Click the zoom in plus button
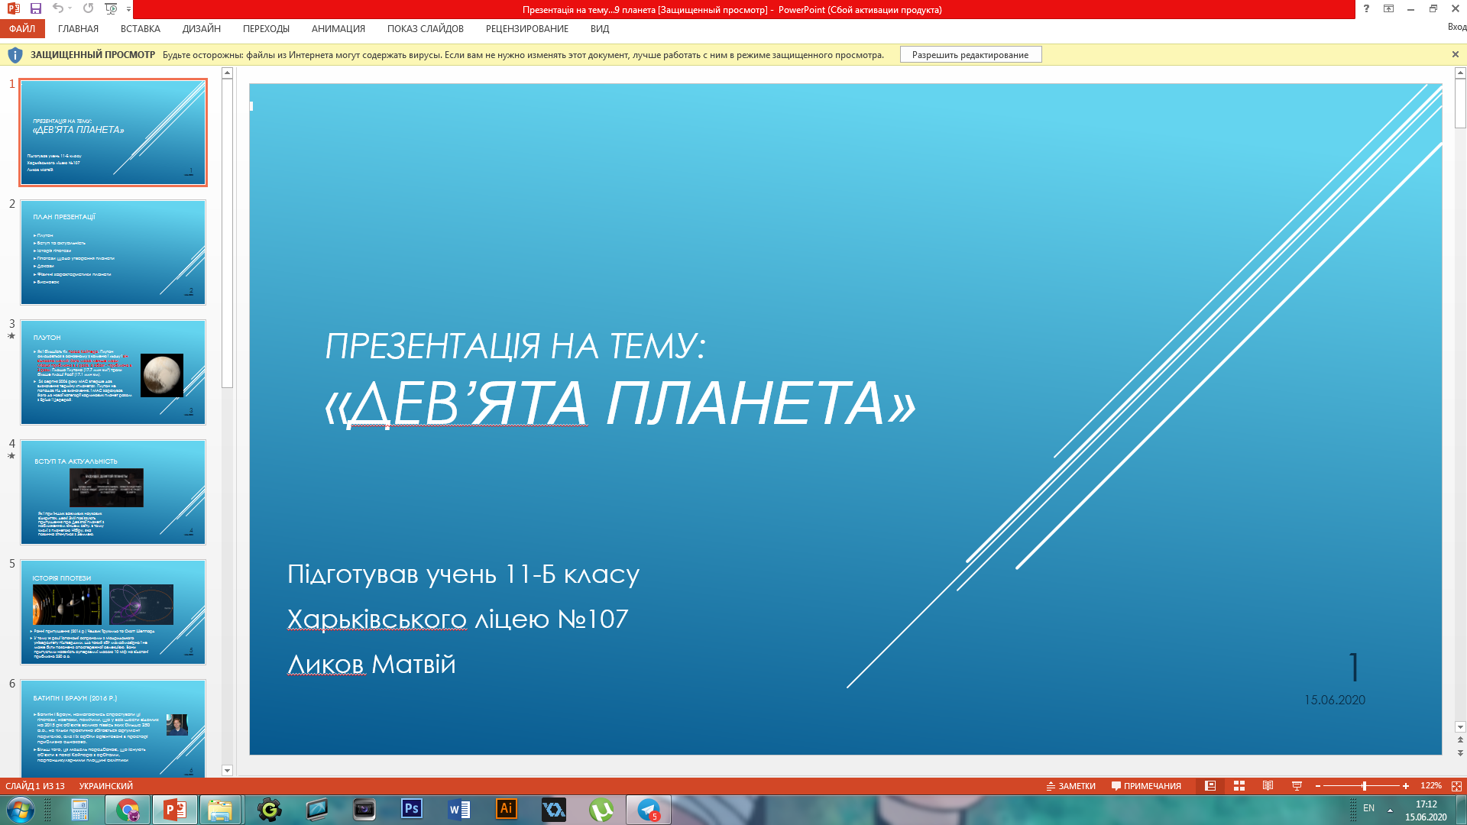 point(1406,786)
